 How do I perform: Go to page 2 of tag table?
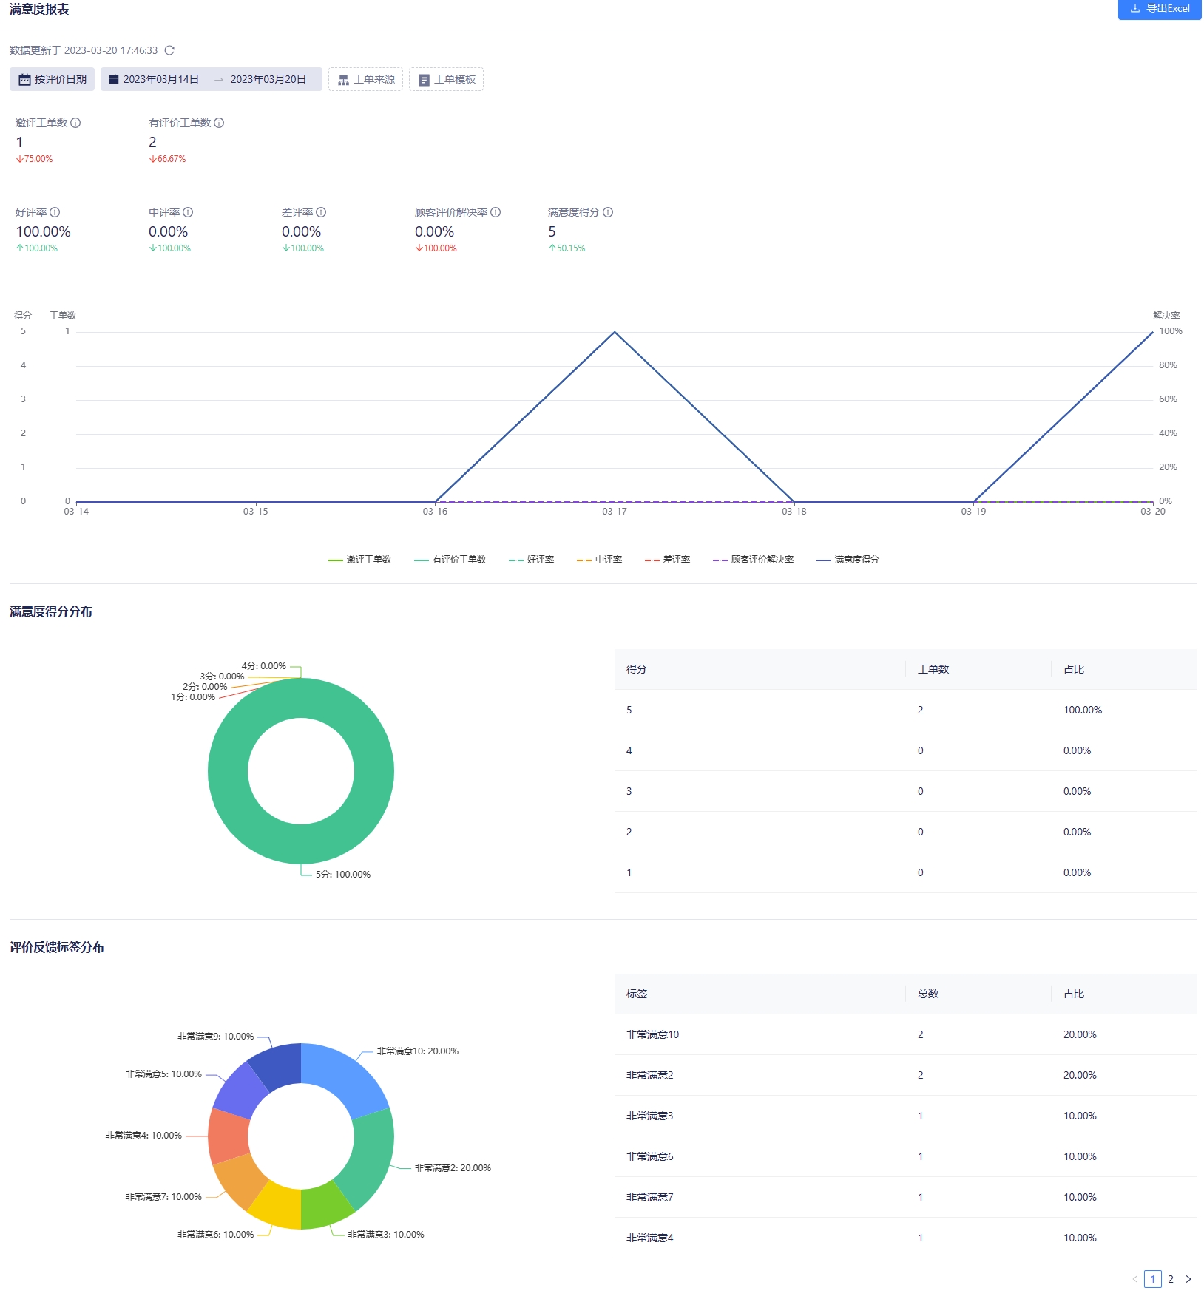1171,1279
